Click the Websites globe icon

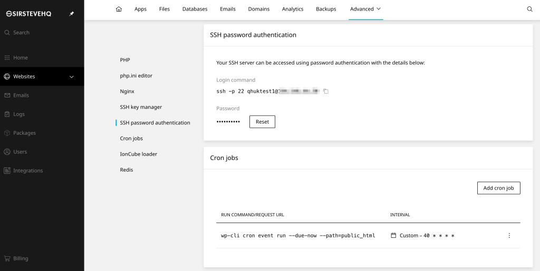coord(7,76)
